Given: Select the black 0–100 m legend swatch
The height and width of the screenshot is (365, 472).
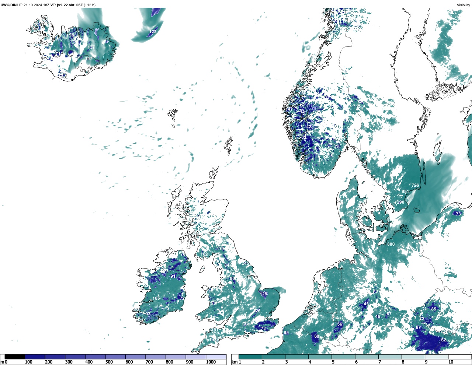Looking at the screenshot, I should point(15,357).
